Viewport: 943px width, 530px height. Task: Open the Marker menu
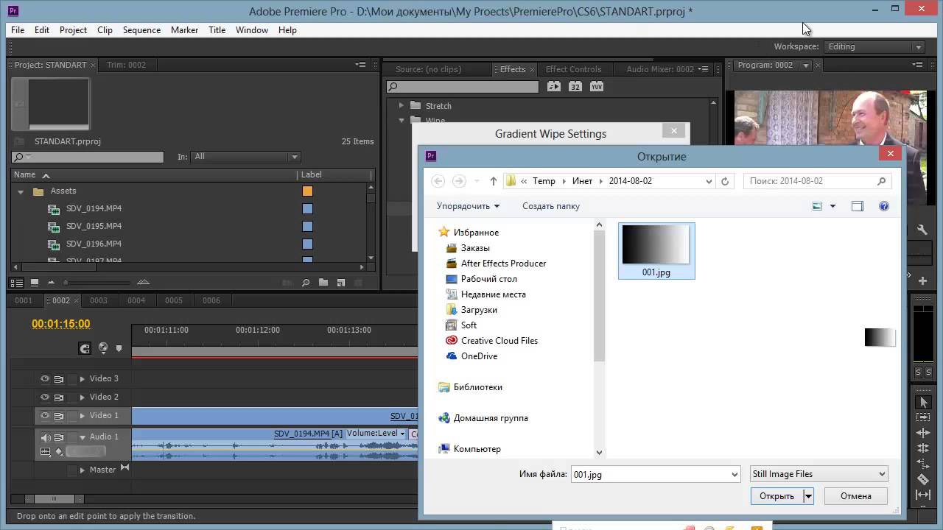tap(184, 30)
